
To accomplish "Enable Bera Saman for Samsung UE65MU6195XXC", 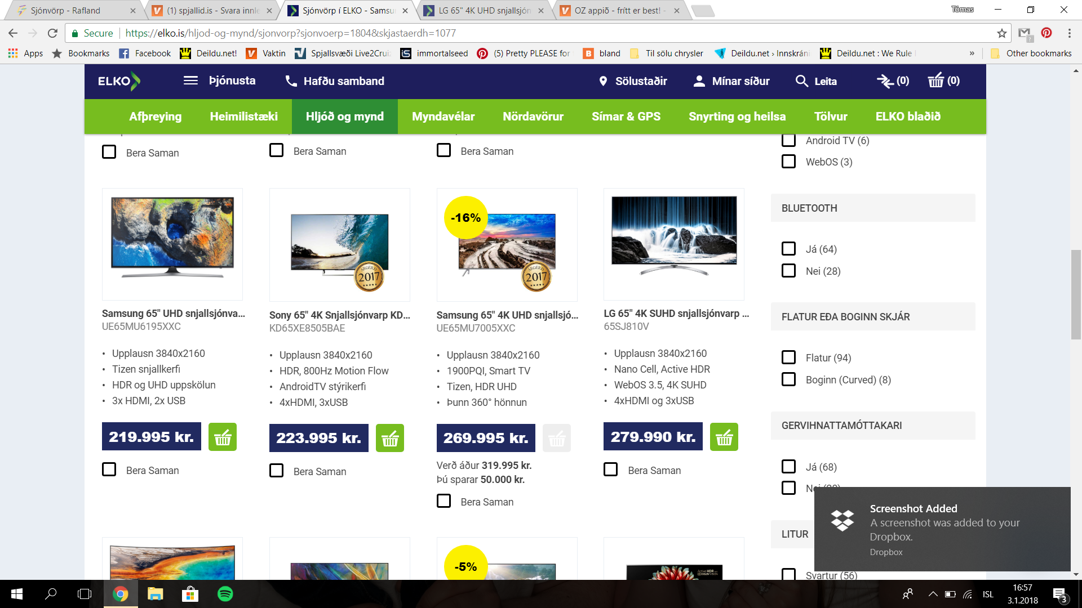I will click(109, 470).
